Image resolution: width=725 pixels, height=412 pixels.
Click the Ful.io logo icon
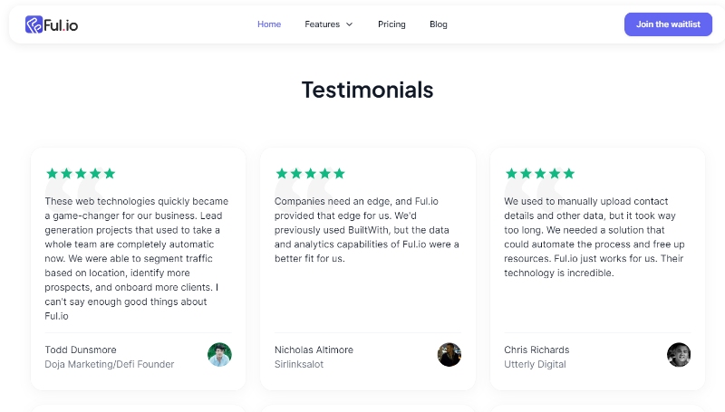tap(34, 24)
